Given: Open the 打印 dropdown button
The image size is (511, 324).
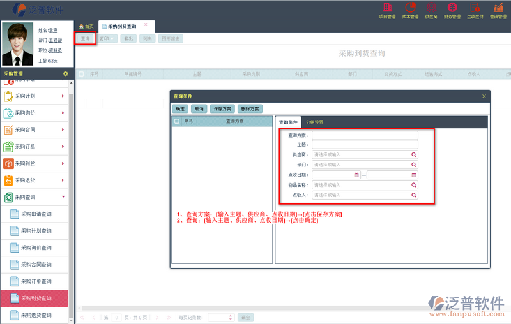Looking at the screenshot, I should pos(107,39).
